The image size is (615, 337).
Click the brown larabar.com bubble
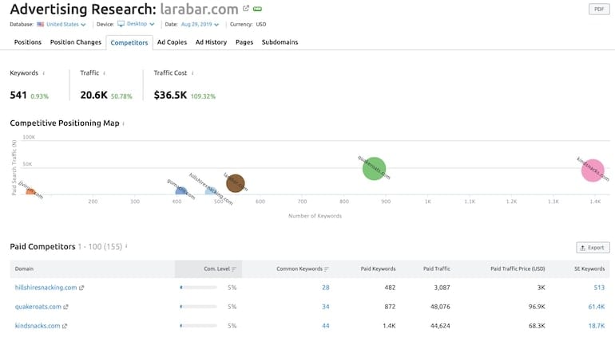[x=236, y=183]
